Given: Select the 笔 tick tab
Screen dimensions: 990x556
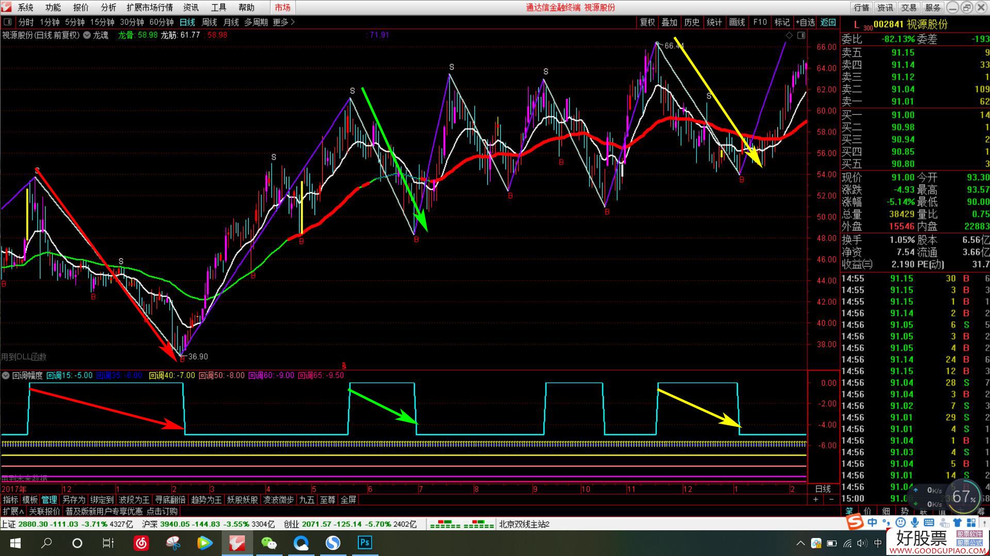Looking at the screenshot, I should coord(849,511).
